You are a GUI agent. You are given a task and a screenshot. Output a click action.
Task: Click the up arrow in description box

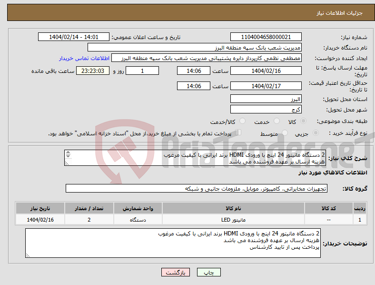click(x=68, y=153)
